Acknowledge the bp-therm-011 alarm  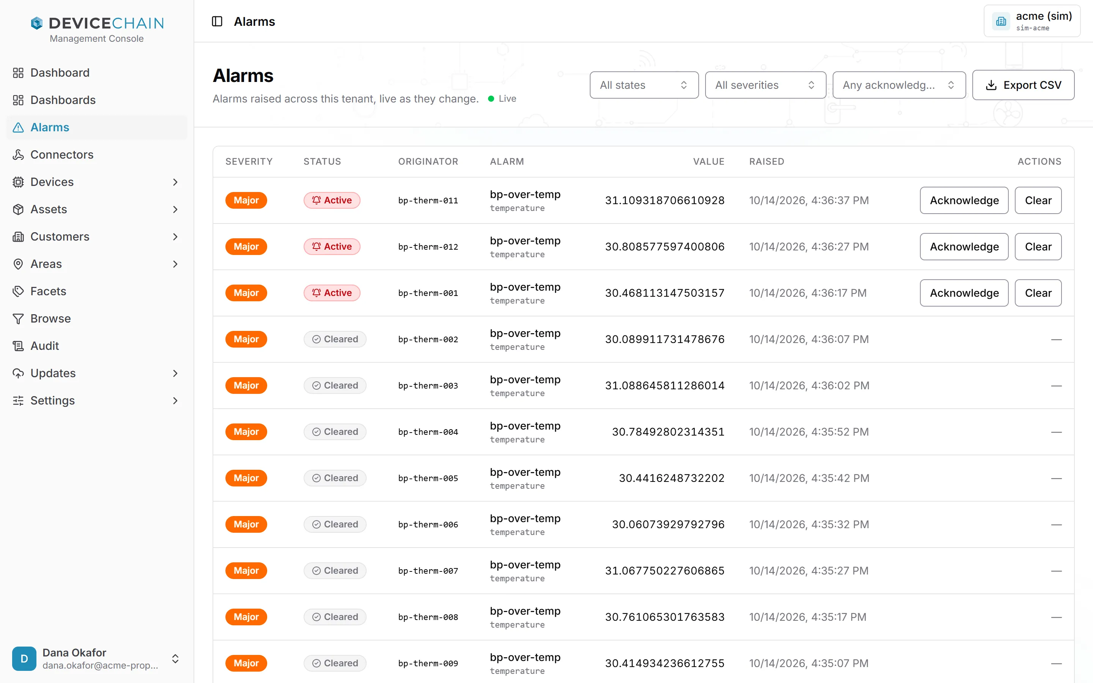[x=964, y=200]
